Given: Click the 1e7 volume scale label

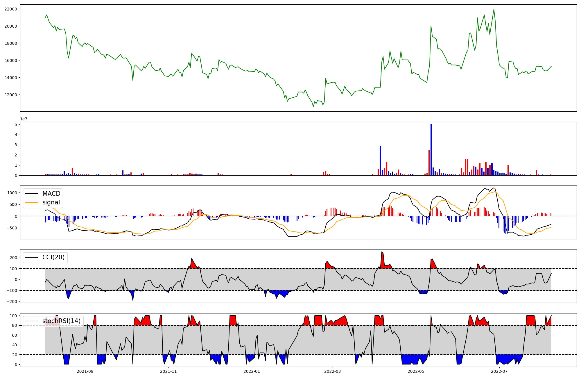Looking at the screenshot, I should click(24, 119).
